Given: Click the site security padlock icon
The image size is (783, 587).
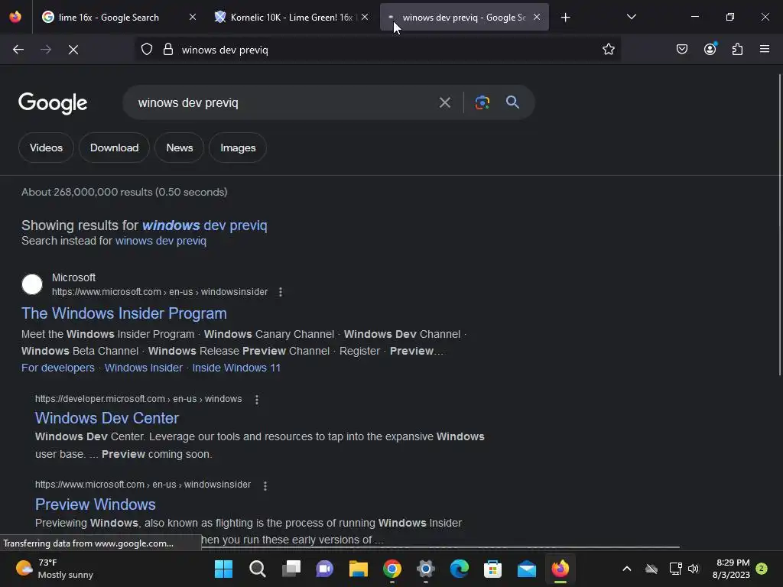Looking at the screenshot, I should 168,50.
